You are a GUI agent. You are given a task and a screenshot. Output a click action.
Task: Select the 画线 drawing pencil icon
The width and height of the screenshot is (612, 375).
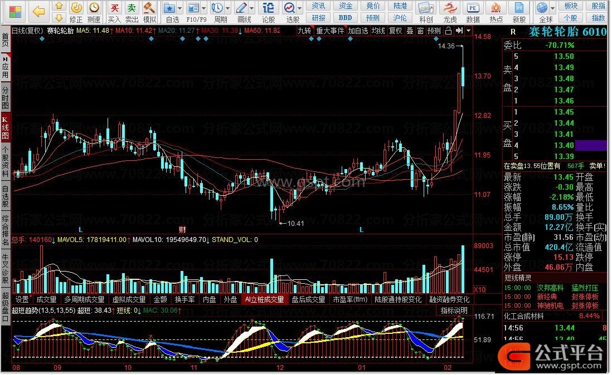pos(241,8)
